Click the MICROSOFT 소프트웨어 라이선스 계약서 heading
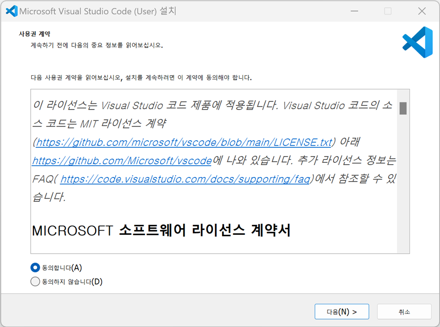440x327 pixels. [161, 231]
